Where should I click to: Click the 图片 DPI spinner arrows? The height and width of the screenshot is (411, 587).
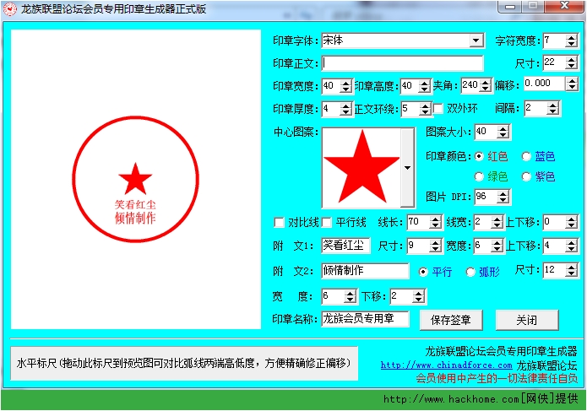(504, 197)
